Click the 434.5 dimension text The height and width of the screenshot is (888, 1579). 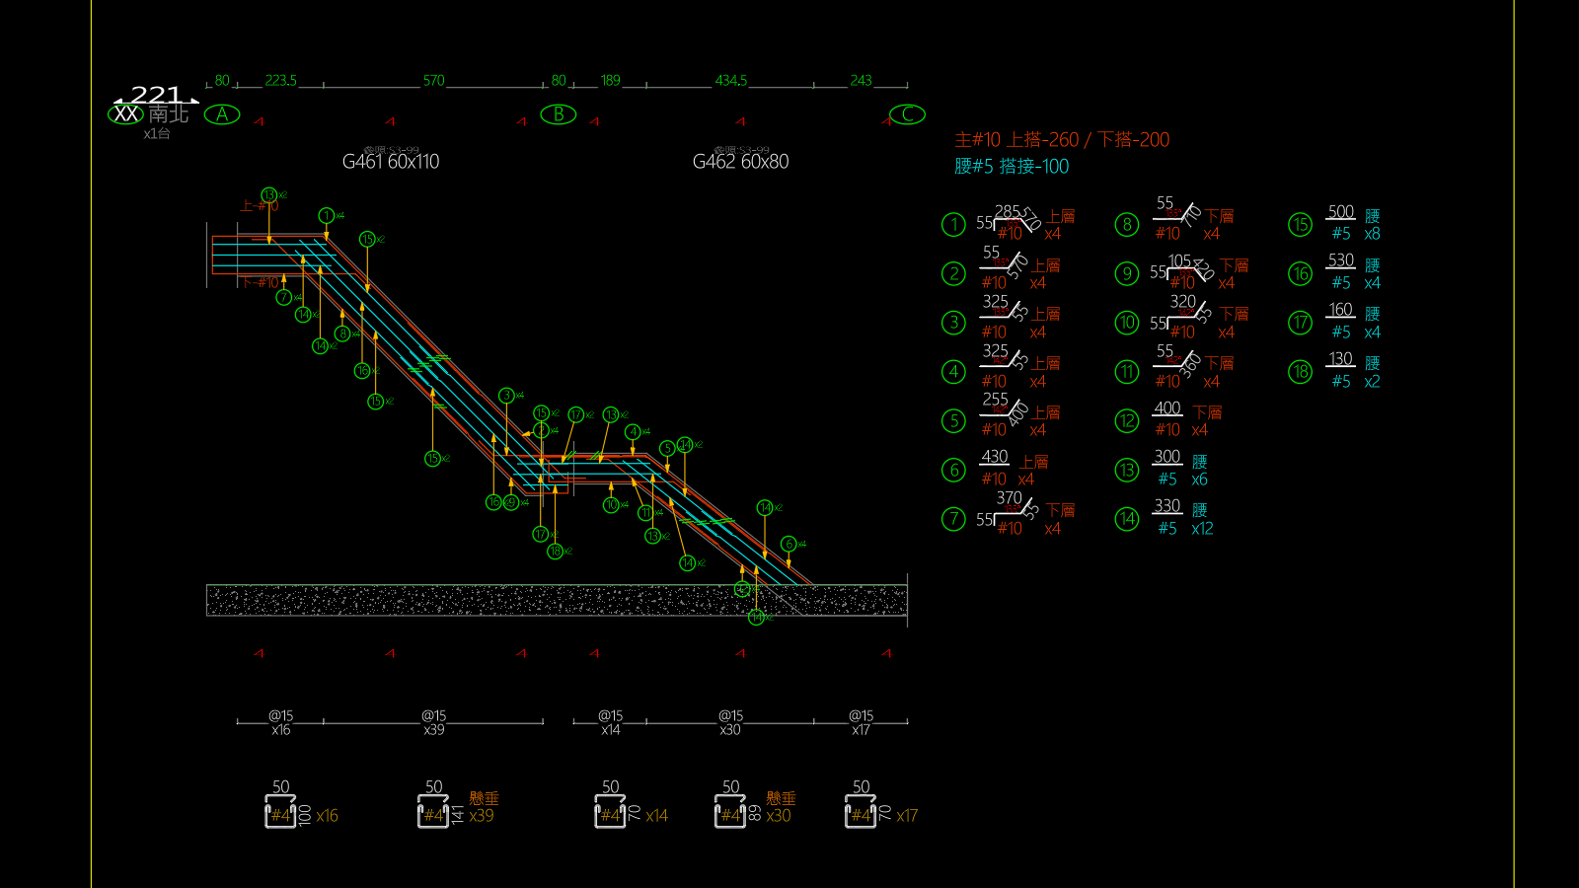[730, 81]
